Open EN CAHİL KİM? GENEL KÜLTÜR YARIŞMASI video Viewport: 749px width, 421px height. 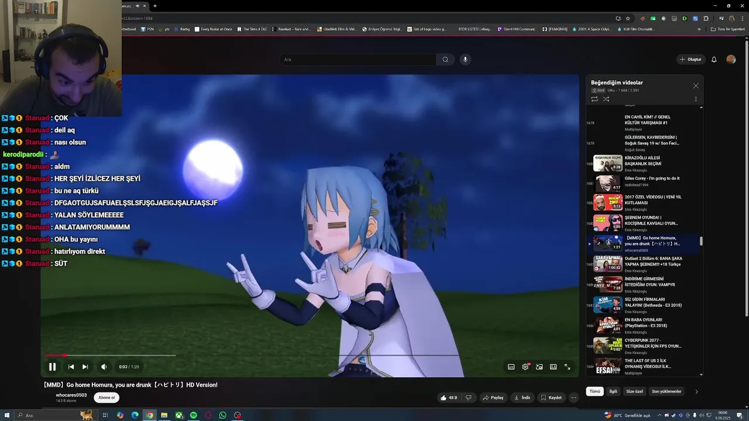click(x=643, y=123)
